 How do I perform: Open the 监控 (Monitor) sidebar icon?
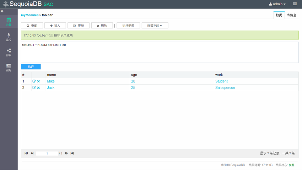tap(9, 37)
